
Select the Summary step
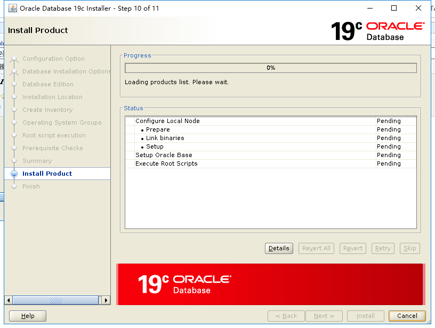(37, 161)
